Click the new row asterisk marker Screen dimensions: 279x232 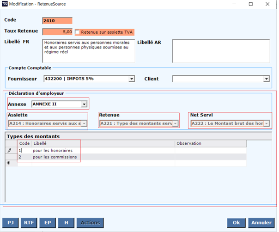[x=8, y=163]
